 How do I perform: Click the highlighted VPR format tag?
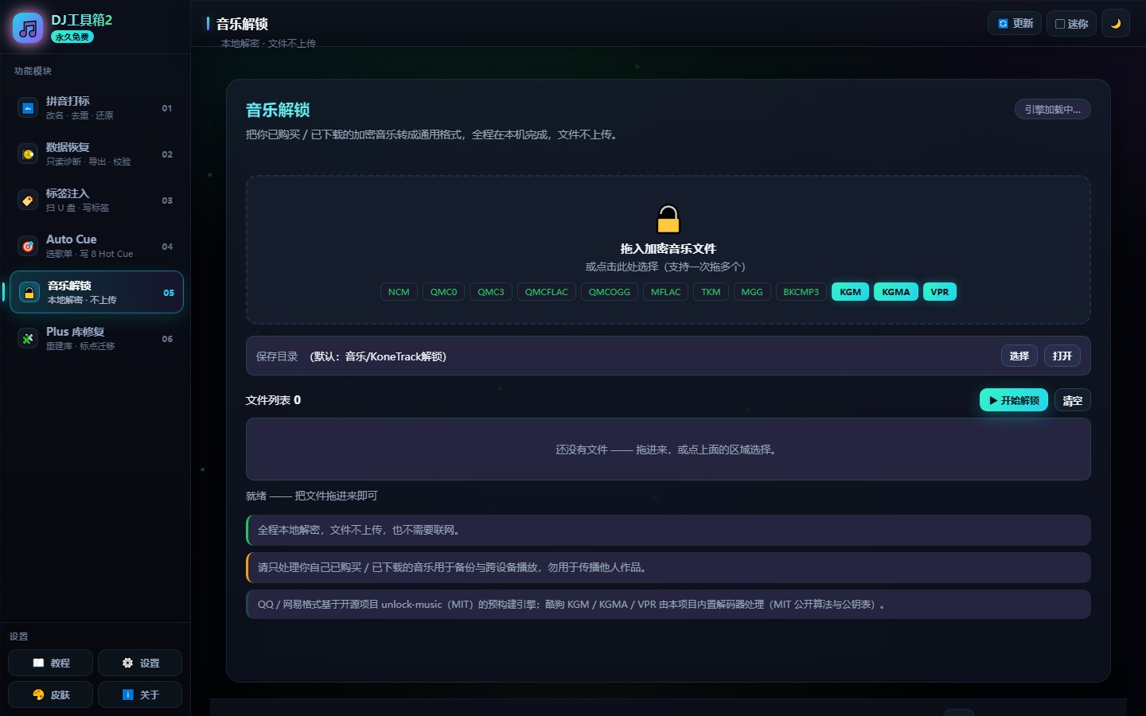tap(940, 292)
